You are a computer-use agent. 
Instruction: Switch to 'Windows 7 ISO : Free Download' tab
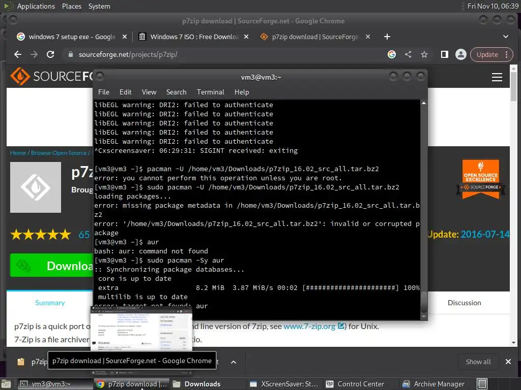(194, 37)
